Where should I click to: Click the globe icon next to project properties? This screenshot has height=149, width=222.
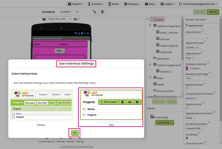(x=102, y=12)
